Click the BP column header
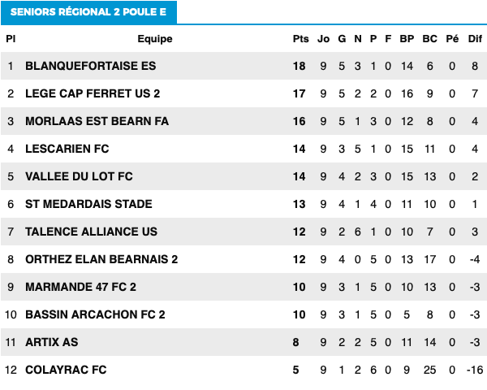 pyautogui.click(x=407, y=39)
